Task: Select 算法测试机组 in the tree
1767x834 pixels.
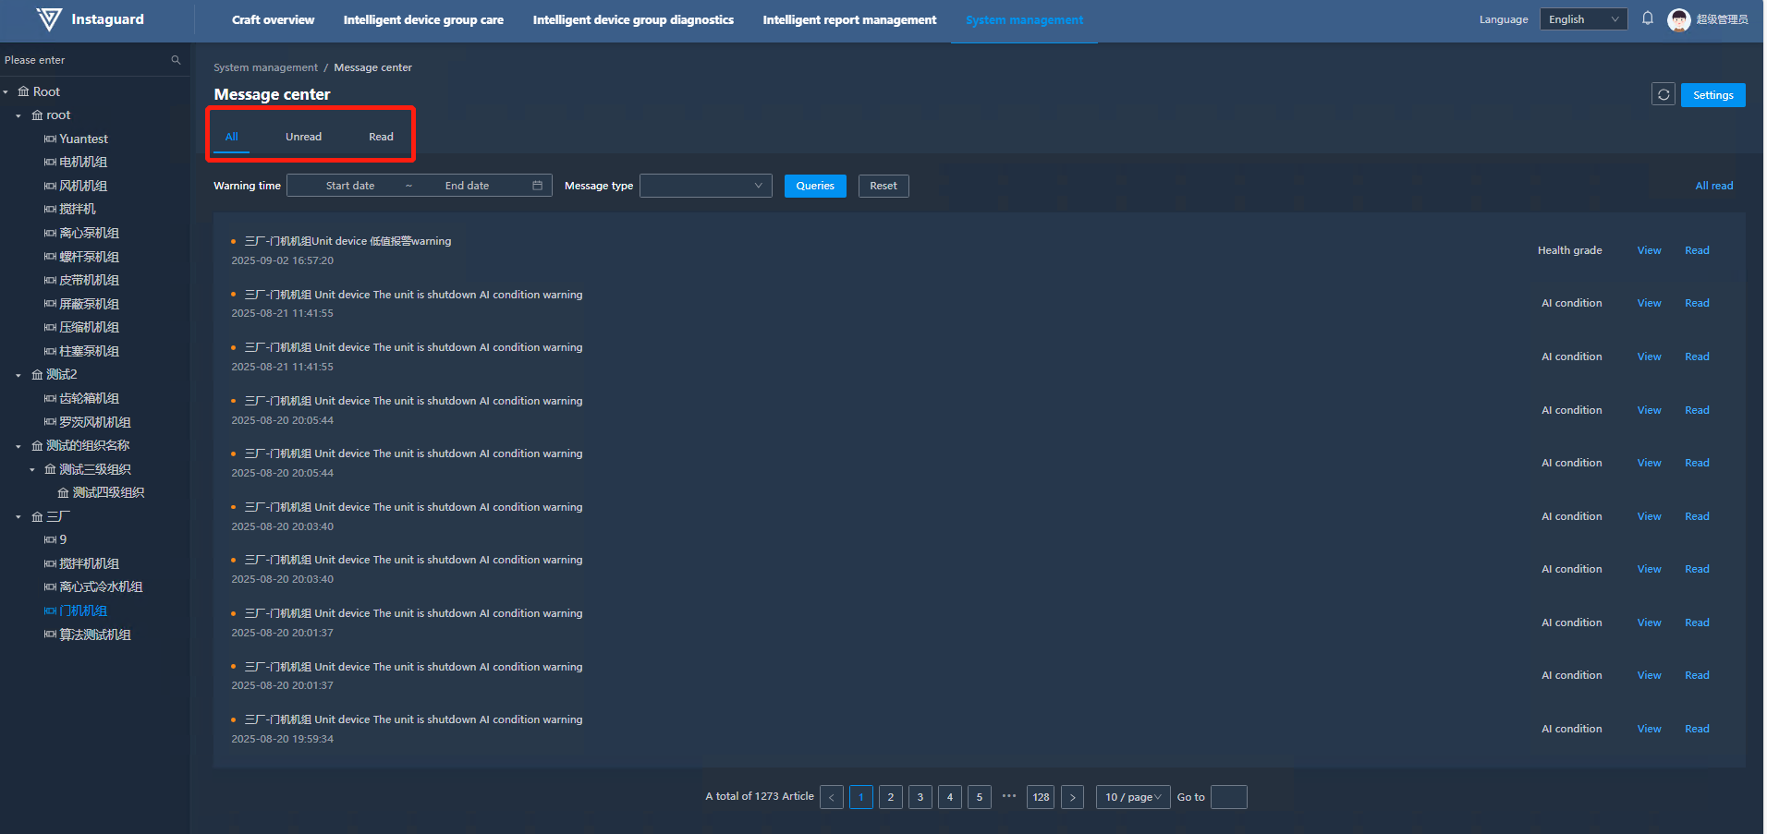Action: pos(95,635)
